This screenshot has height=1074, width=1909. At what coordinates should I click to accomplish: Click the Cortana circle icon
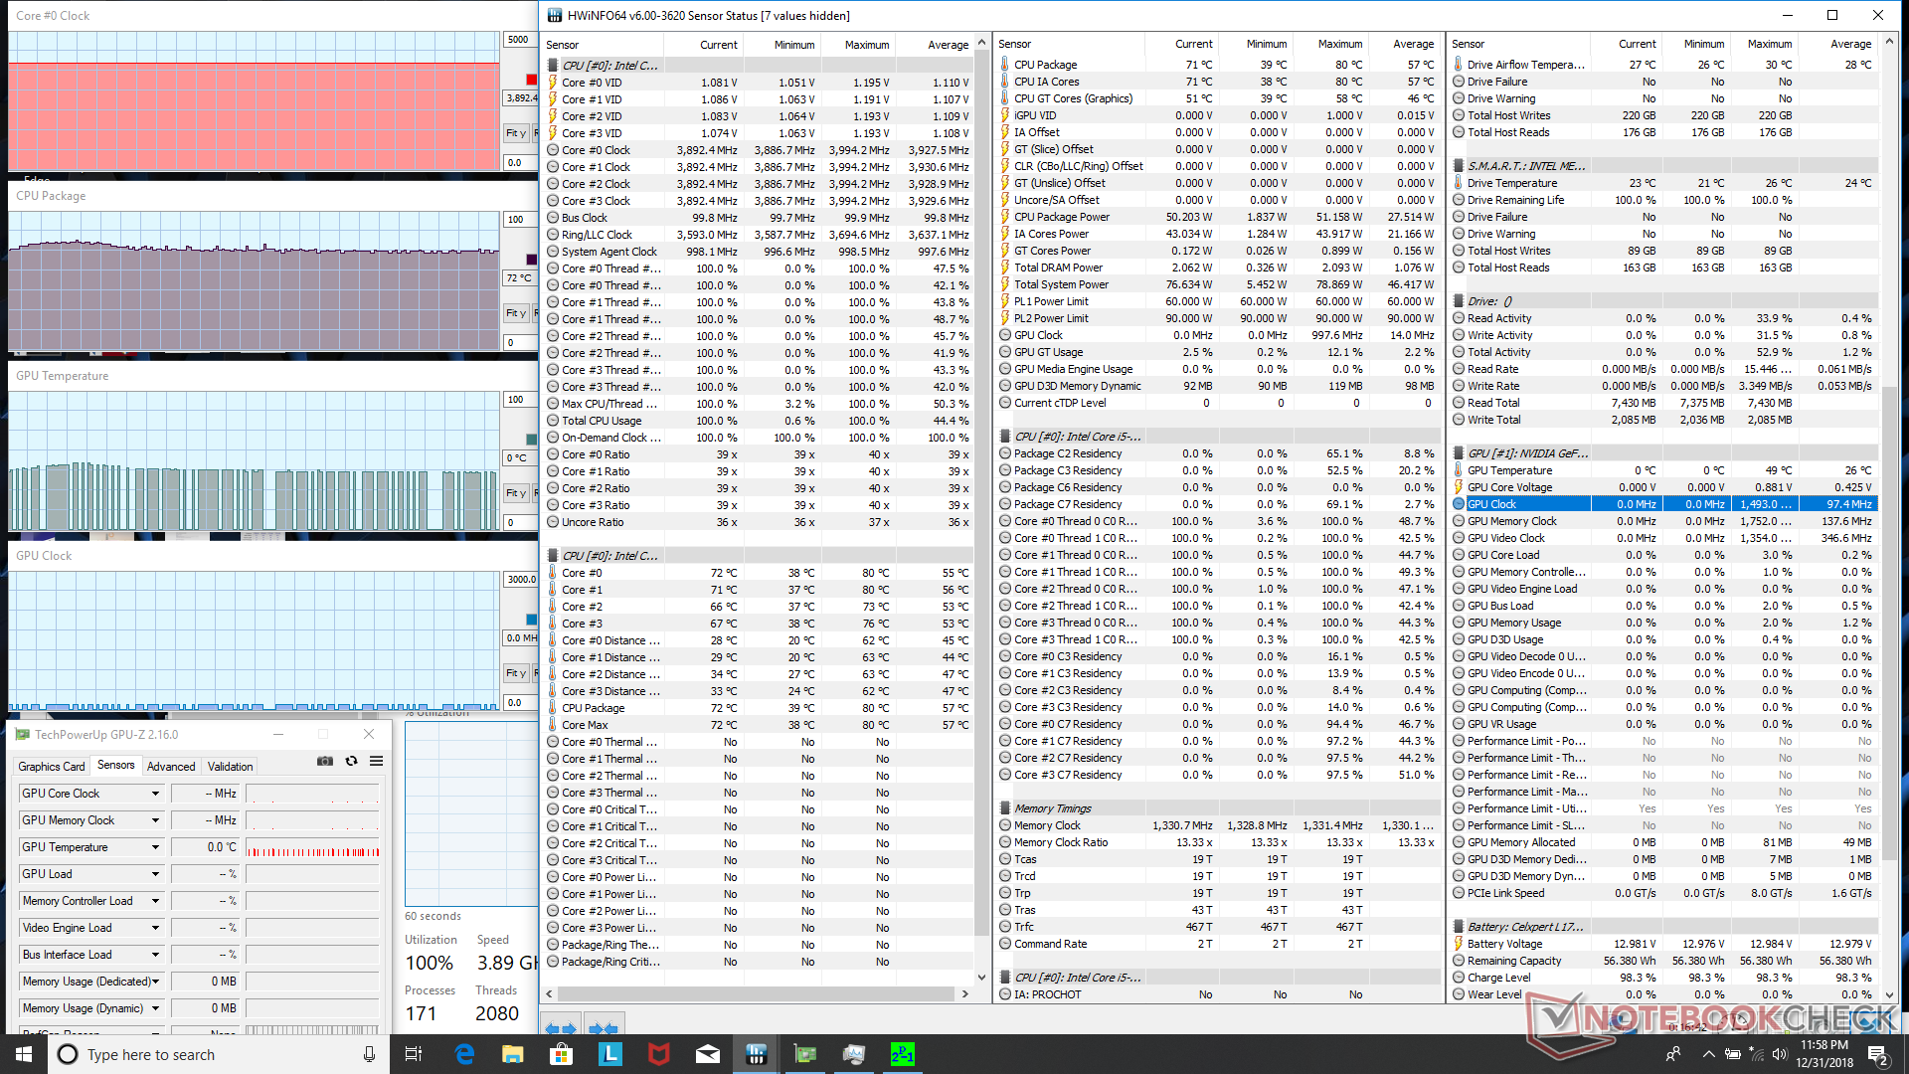click(x=68, y=1054)
